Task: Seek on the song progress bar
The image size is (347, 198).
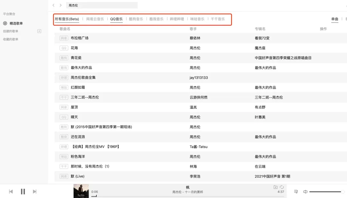Action: [188, 196]
